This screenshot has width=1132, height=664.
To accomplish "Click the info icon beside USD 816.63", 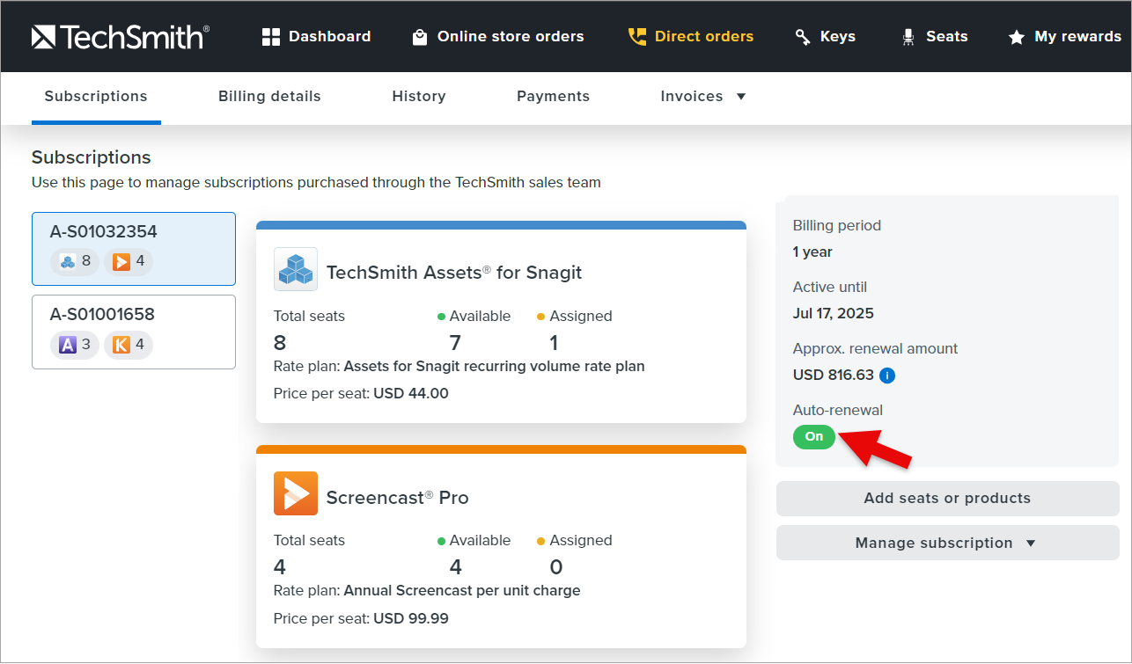I will pyautogui.click(x=887, y=376).
